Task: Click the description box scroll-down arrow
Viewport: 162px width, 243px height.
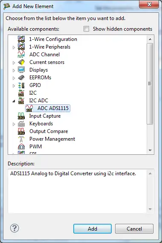Action: coord(150,209)
